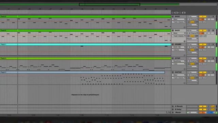
Task: Collapse the lower BASS track
Action: [173, 30]
